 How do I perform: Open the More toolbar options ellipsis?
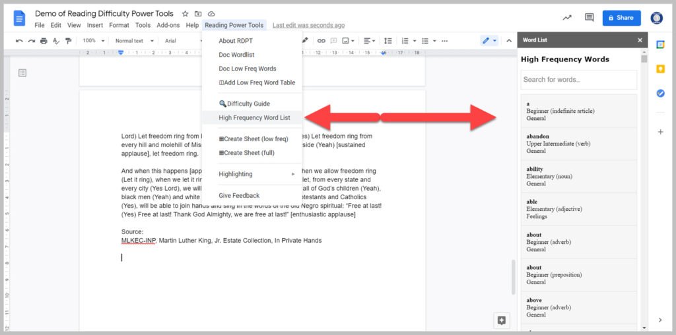click(x=445, y=41)
